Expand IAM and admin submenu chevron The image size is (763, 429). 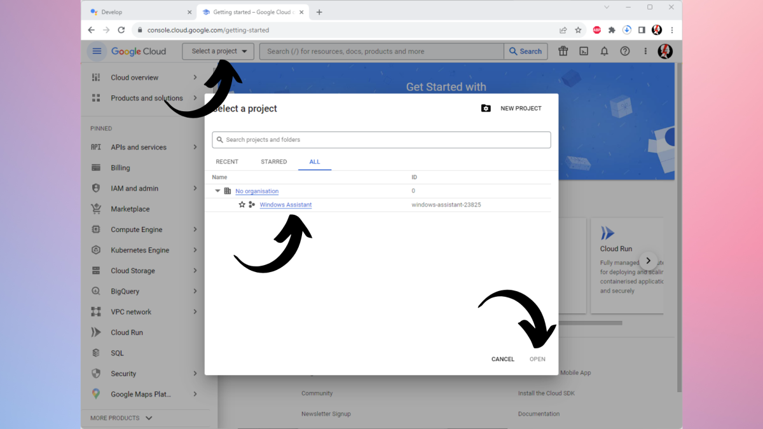coord(195,188)
